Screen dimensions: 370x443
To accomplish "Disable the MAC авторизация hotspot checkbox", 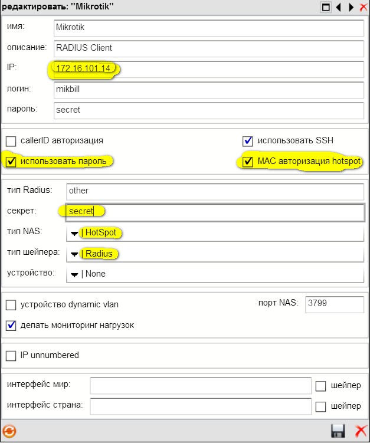I will click(248, 162).
